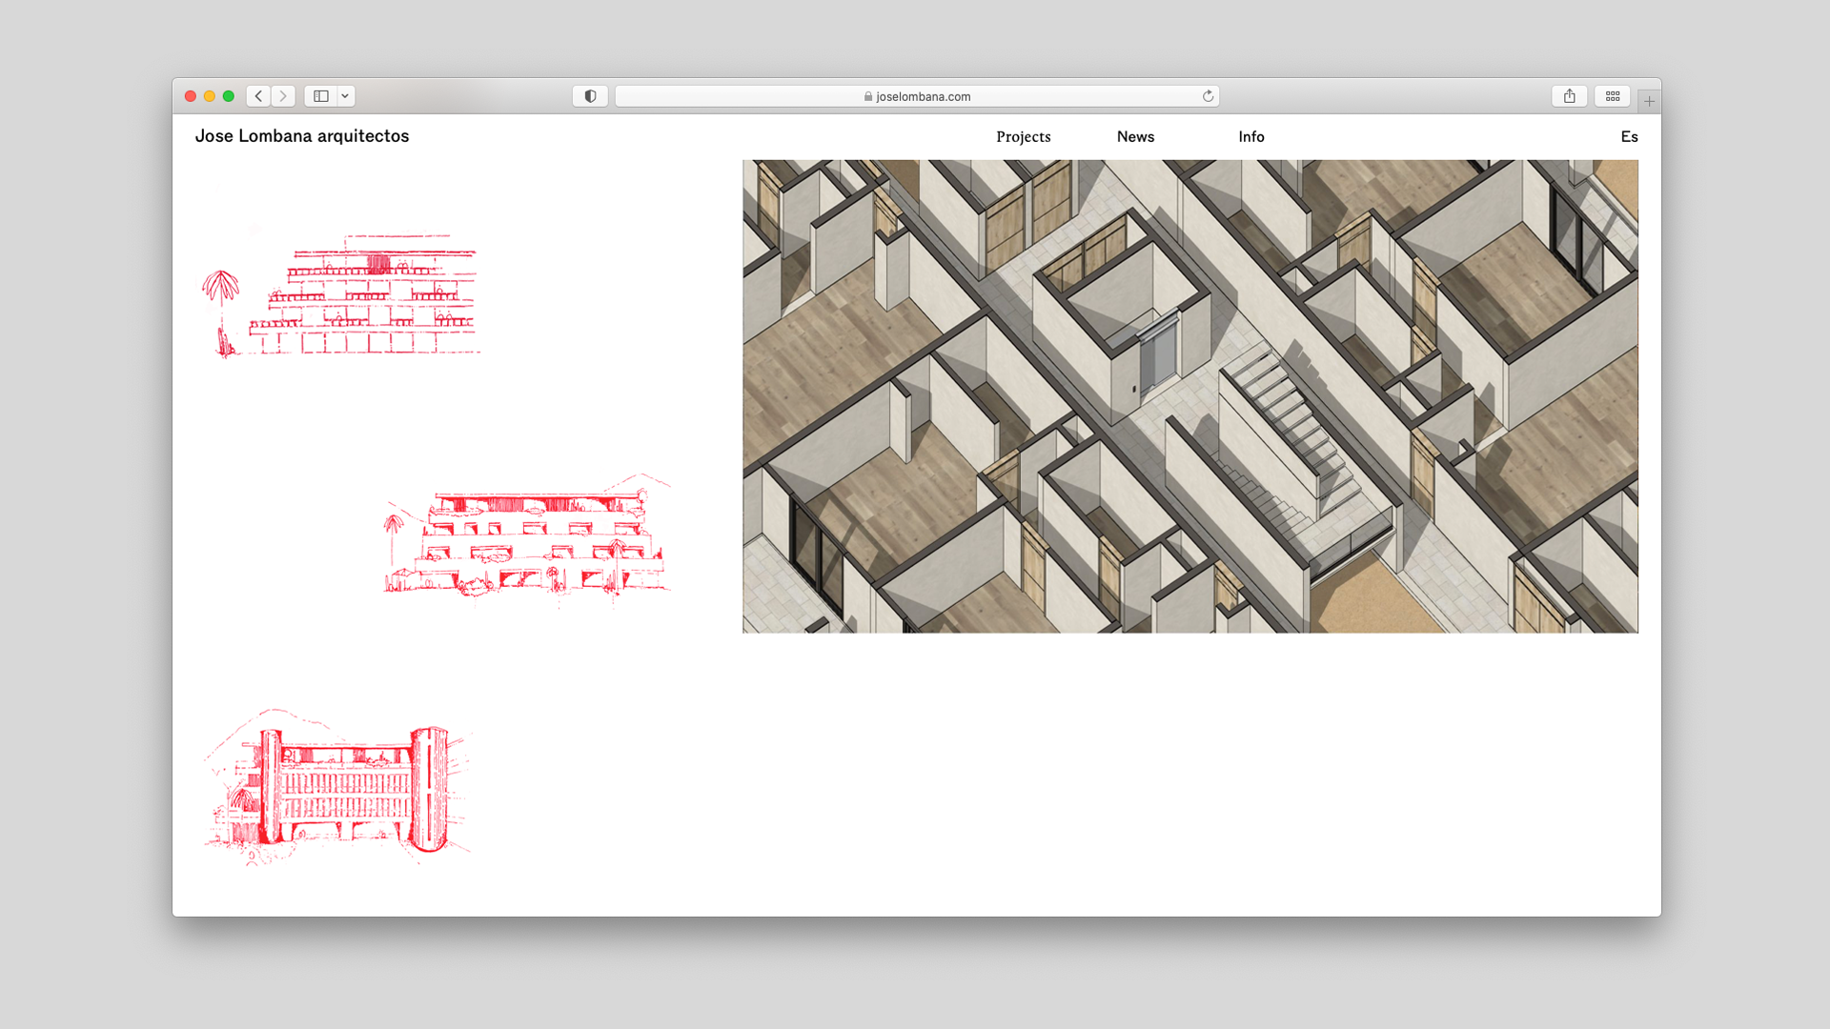Open the sidebar dropdown chevron
The image size is (1830, 1029).
[345, 96]
